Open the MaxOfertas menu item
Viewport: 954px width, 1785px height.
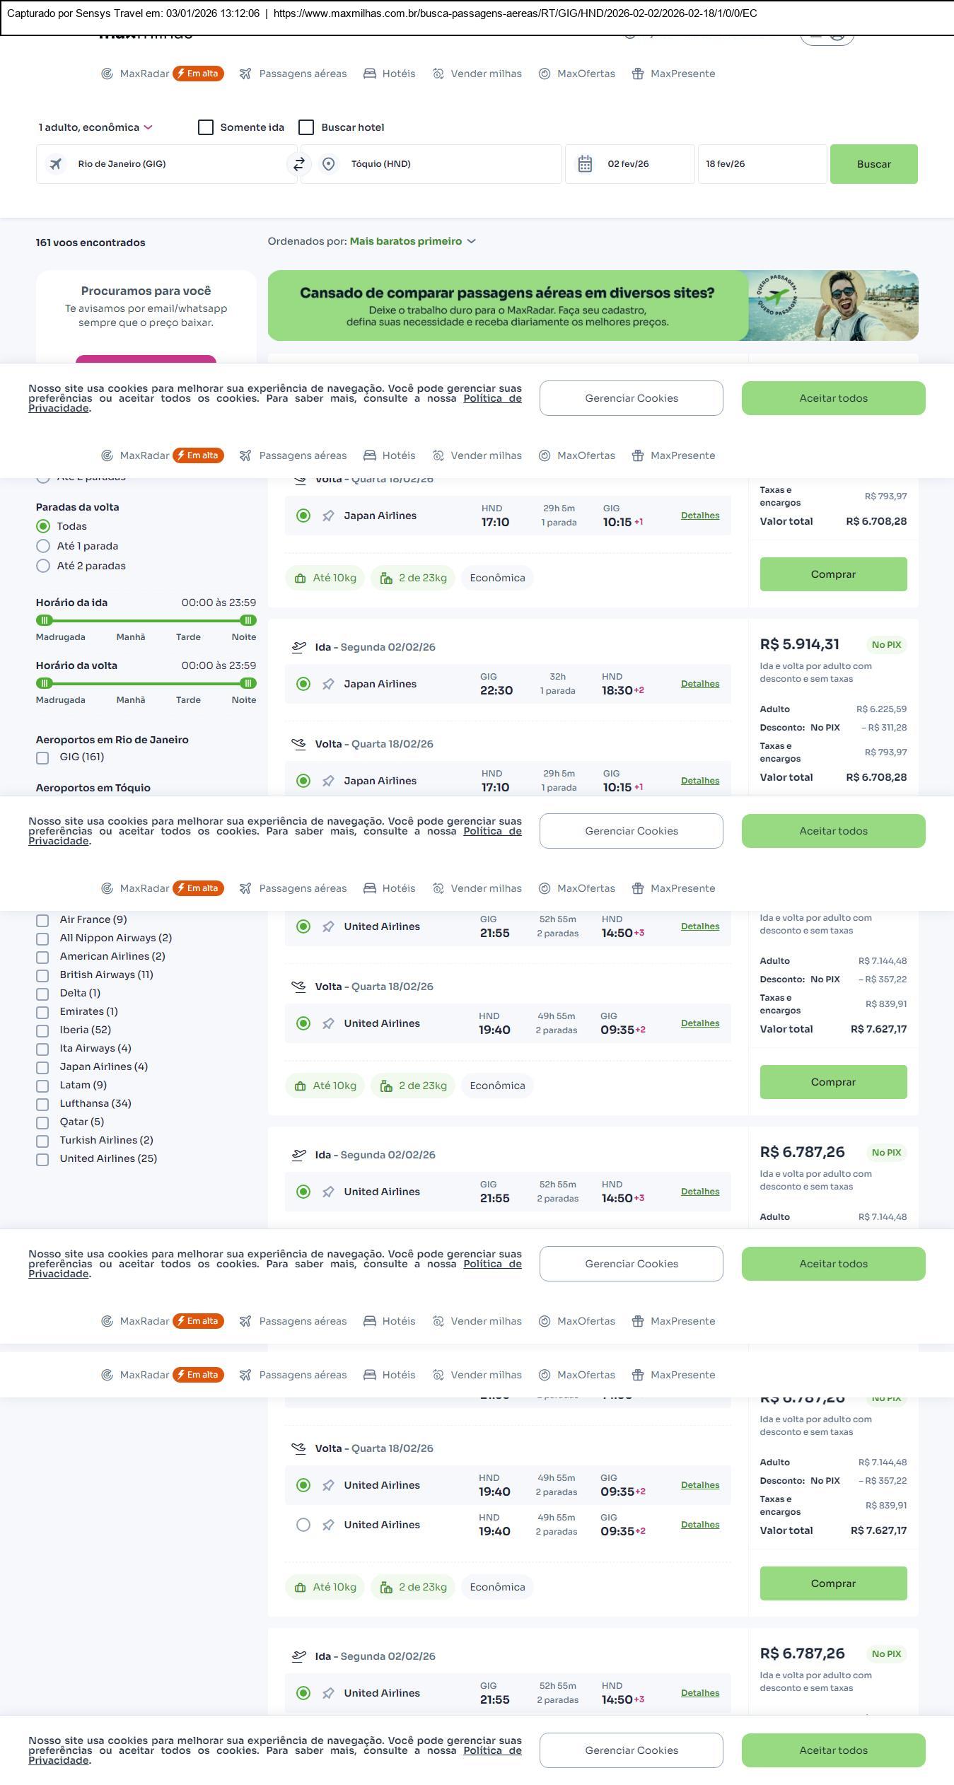[x=577, y=74]
